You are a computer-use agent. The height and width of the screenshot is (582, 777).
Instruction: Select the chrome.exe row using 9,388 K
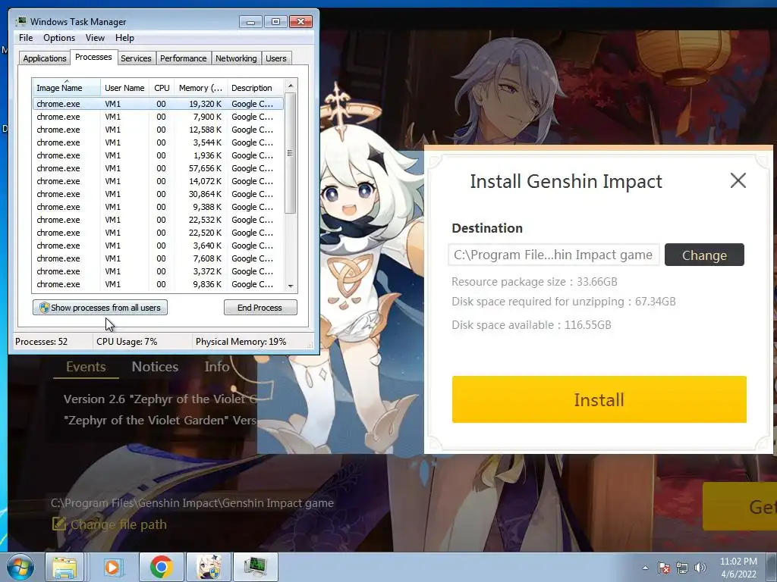coord(158,207)
